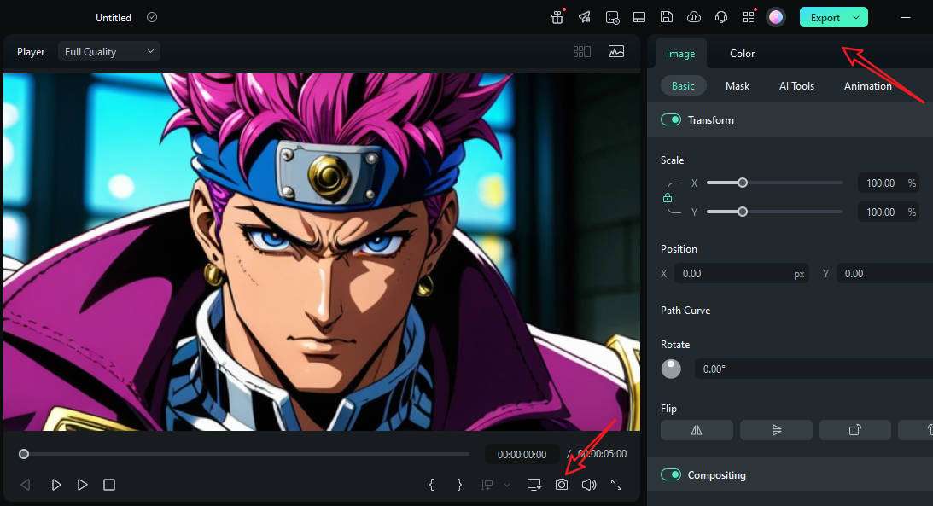This screenshot has width=933, height=506.
Task: Open the video scopes image icon
Action: (616, 52)
